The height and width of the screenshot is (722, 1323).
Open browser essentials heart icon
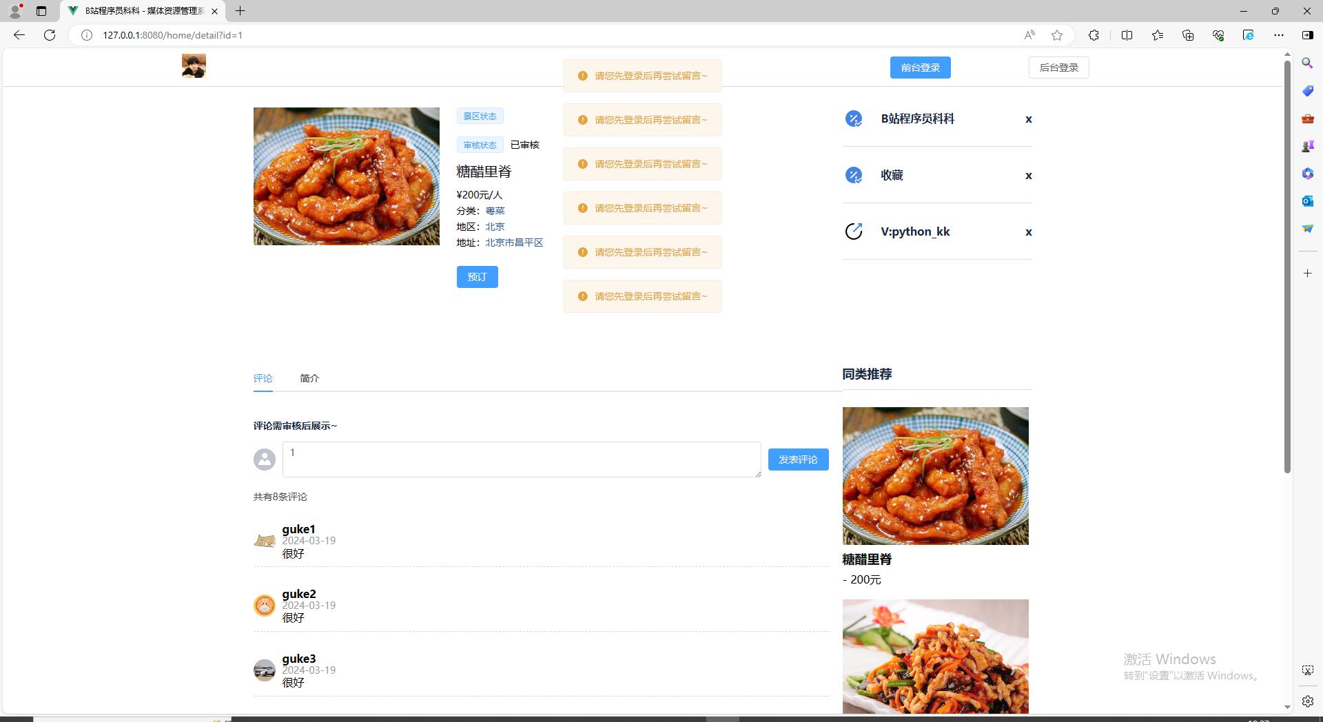pyautogui.click(x=1218, y=35)
